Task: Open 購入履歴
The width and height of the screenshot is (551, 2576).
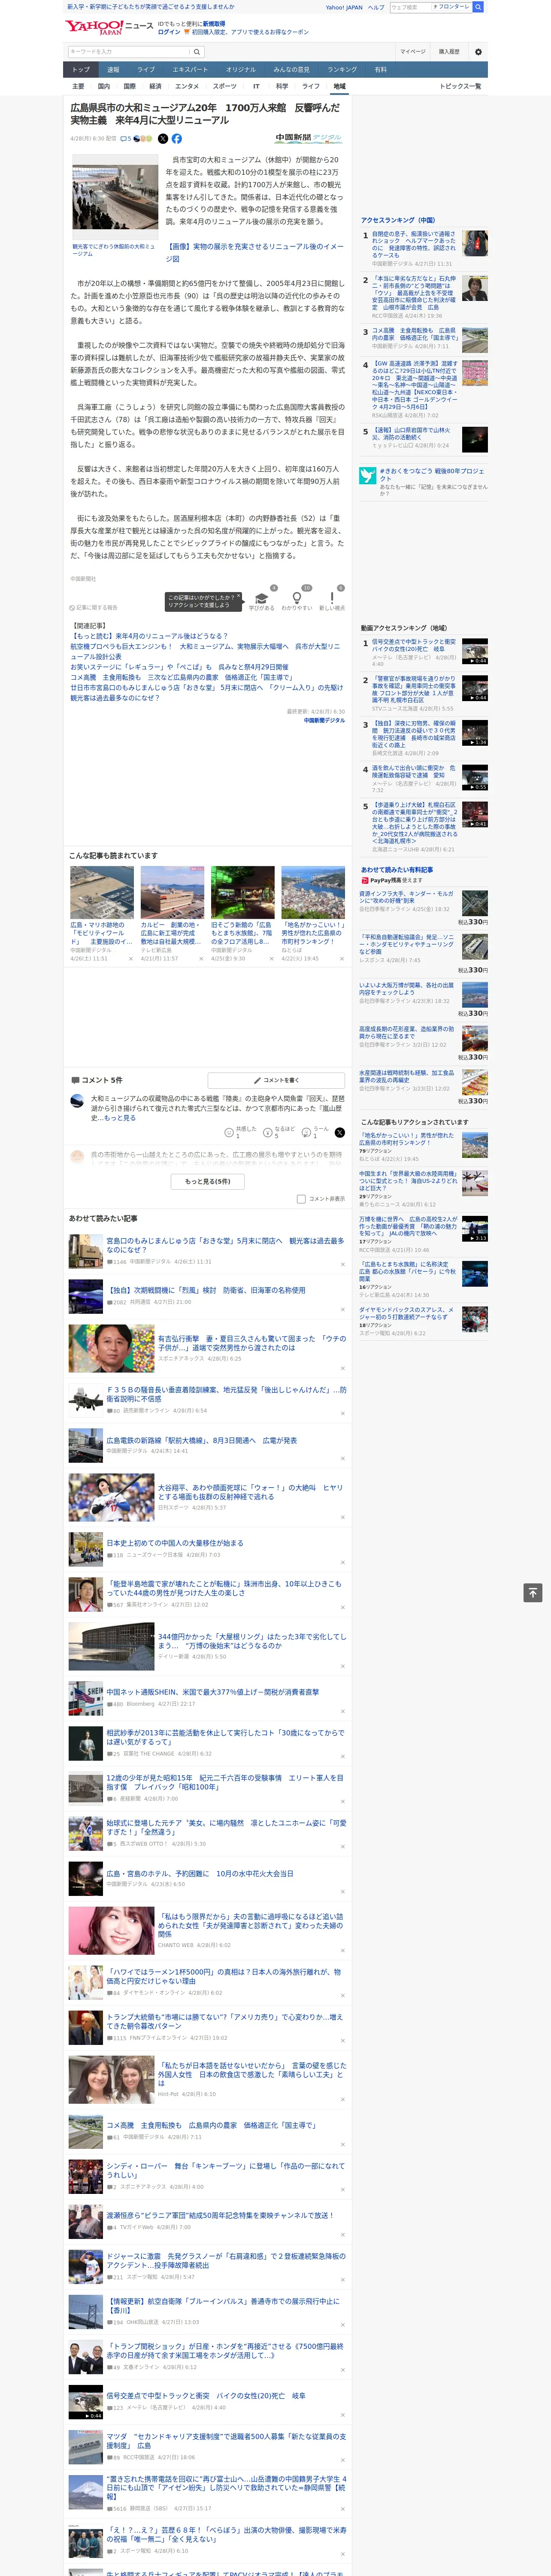Action: 449,52
